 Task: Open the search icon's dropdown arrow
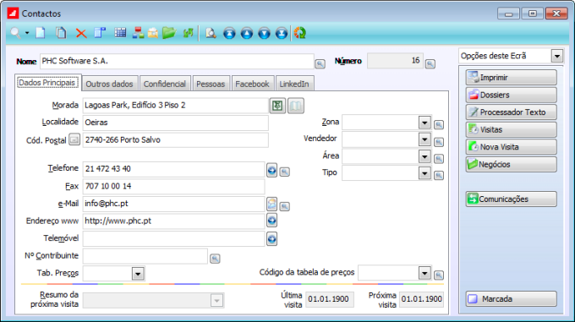(27, 33)
